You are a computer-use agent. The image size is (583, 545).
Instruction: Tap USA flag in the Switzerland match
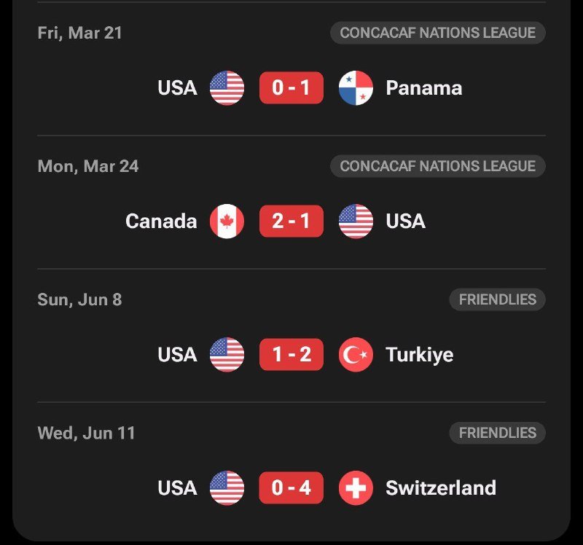[x=227, y=488]
